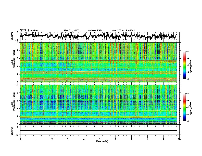Click the time axis tick label "5"
The width and height of the screenshot is (202, 156).
pos(100,139)
